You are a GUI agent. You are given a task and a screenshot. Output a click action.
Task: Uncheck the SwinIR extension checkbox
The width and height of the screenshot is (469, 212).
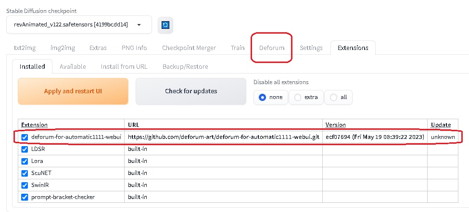(x=25, y=185)
